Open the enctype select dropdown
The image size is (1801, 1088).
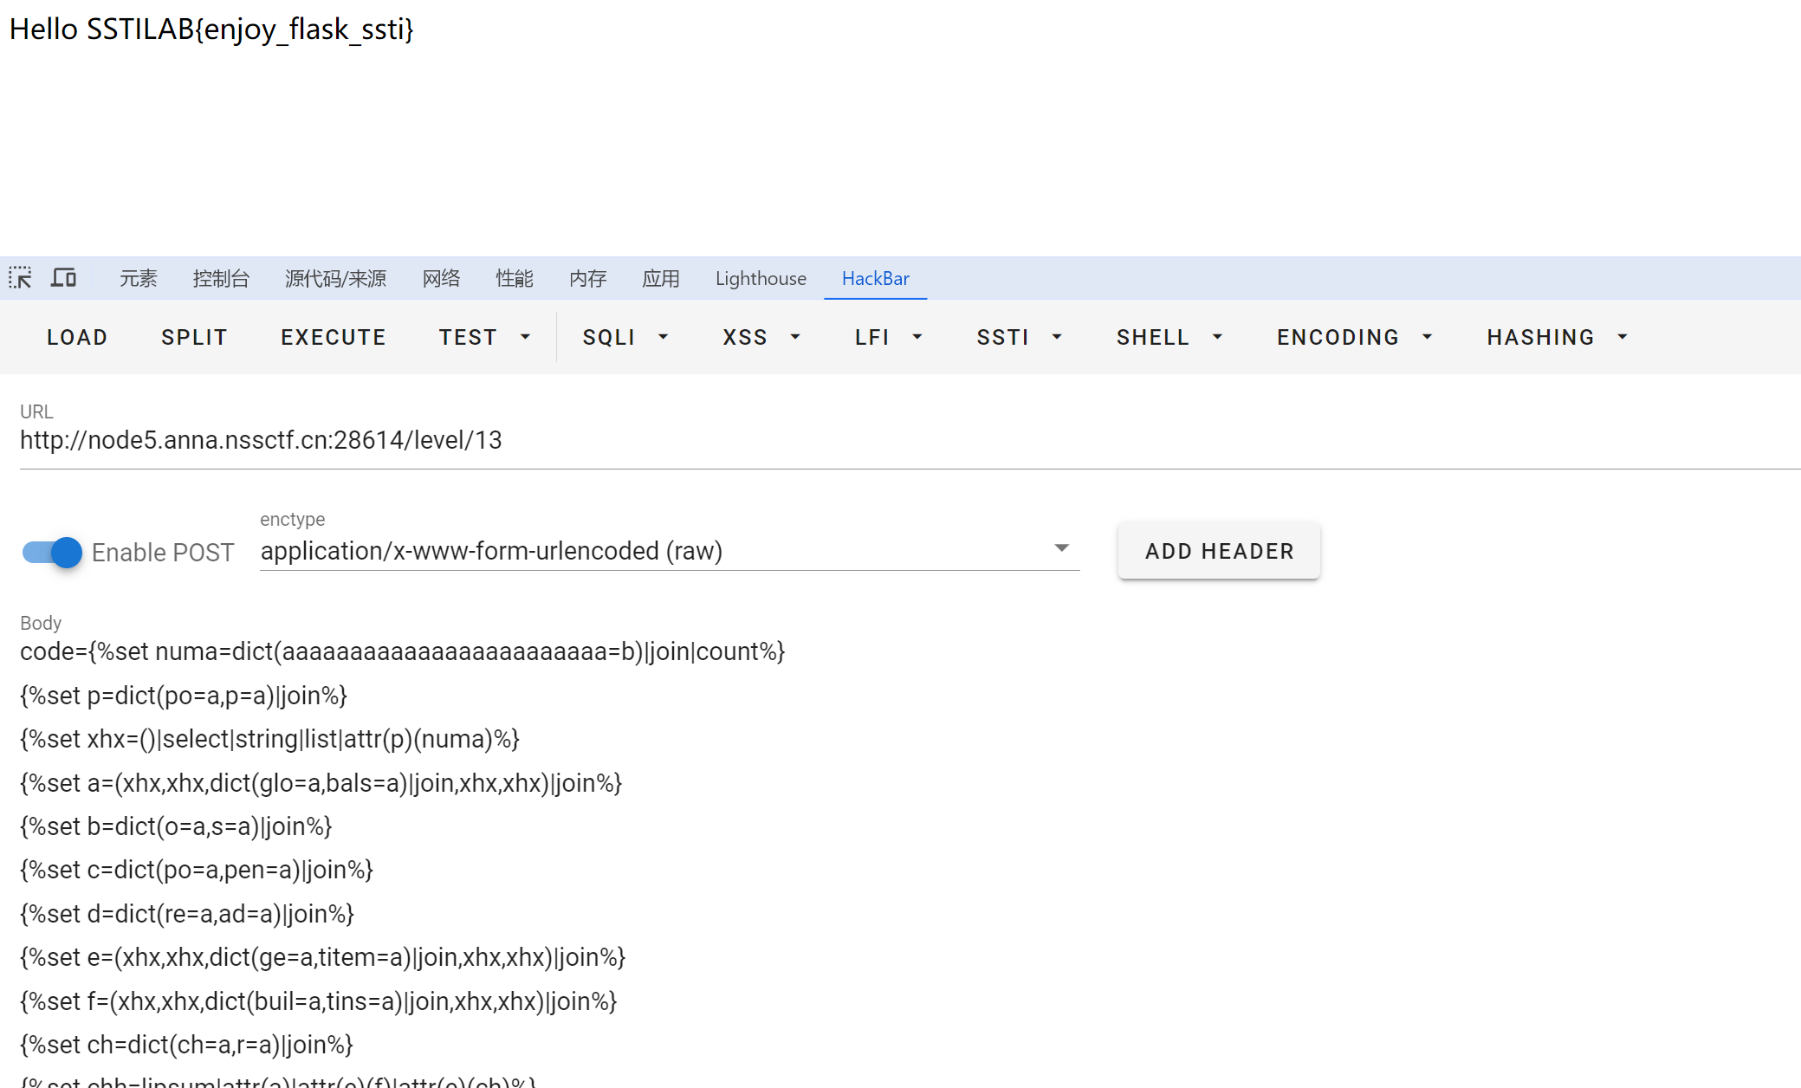(x=670, y=551)
